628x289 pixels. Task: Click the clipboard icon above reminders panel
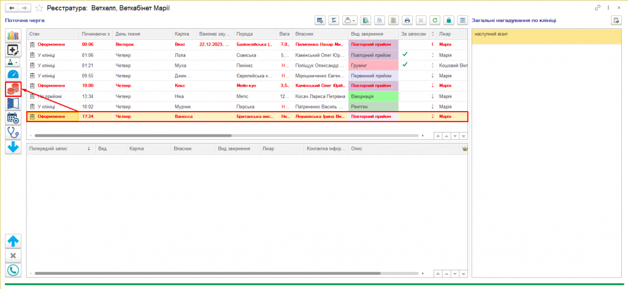[x=615, y=20]
